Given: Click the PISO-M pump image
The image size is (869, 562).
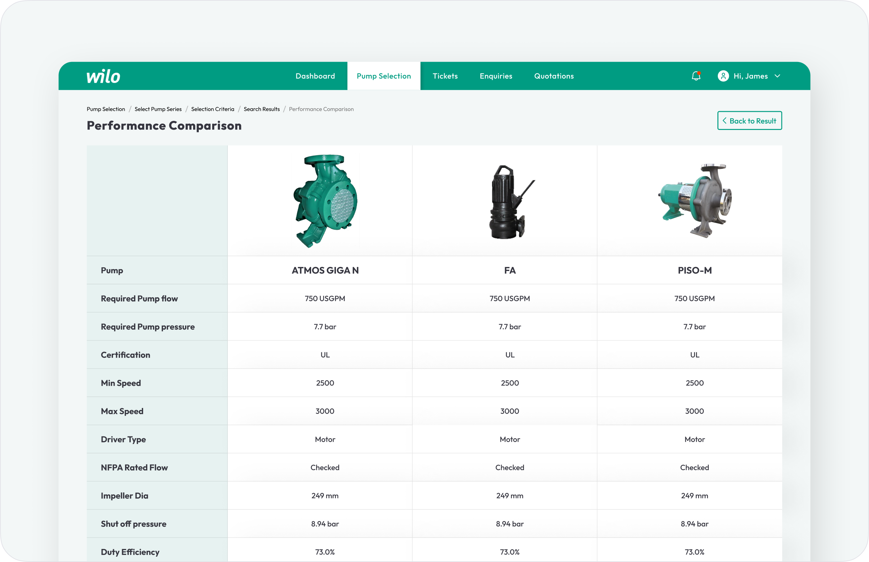Looking at the screenshot, I should [x=694, y=201].
